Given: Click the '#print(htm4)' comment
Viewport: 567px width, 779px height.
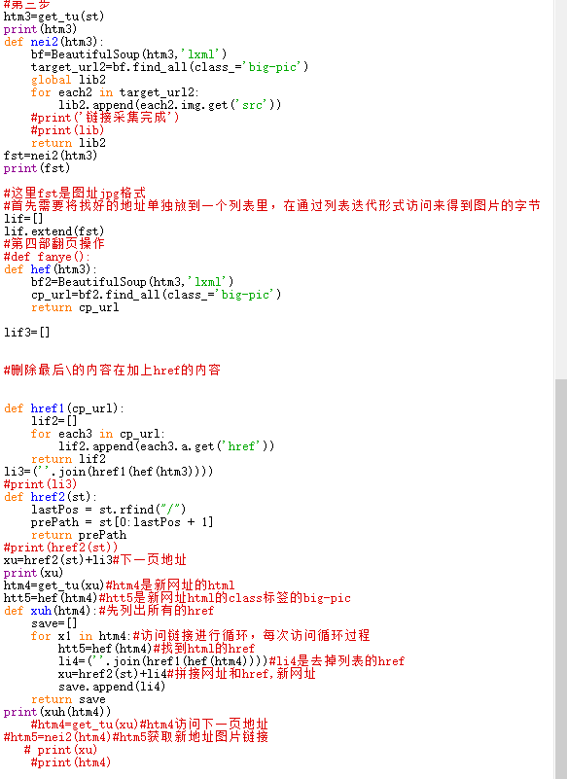Looking at the screenshot, I should tap(71, 762).
